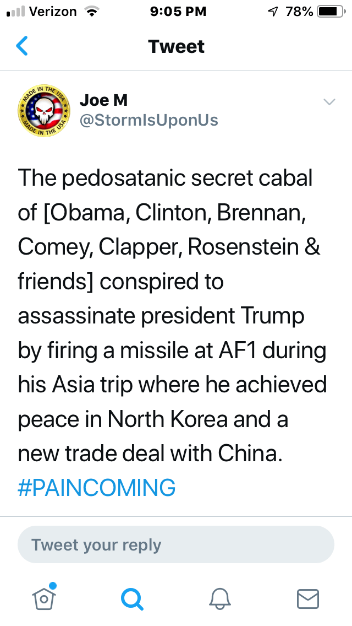Tap the Tweet header title
This screenshot has width=352, height=626.
pos(176,46)
